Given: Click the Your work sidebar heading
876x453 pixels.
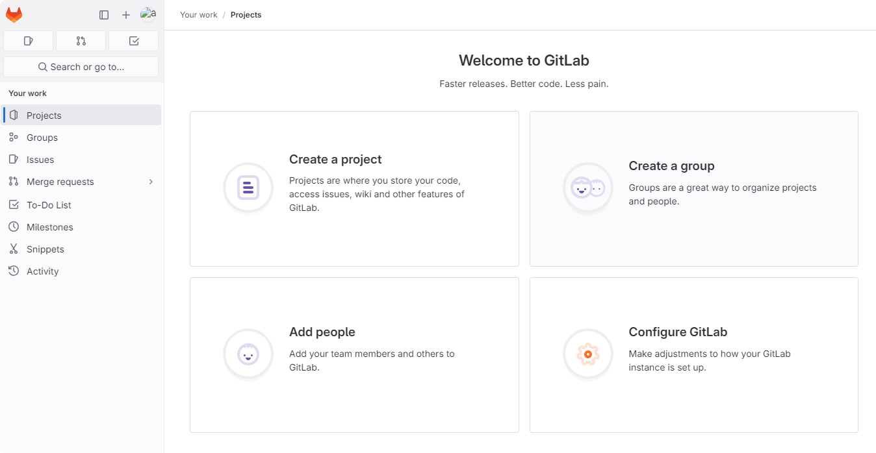Looking at the screenshot, I should [28, 93].
